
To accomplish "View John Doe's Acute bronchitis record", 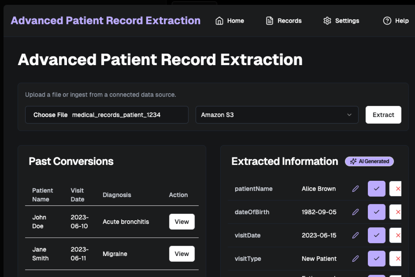I will [x=182, y=222].
